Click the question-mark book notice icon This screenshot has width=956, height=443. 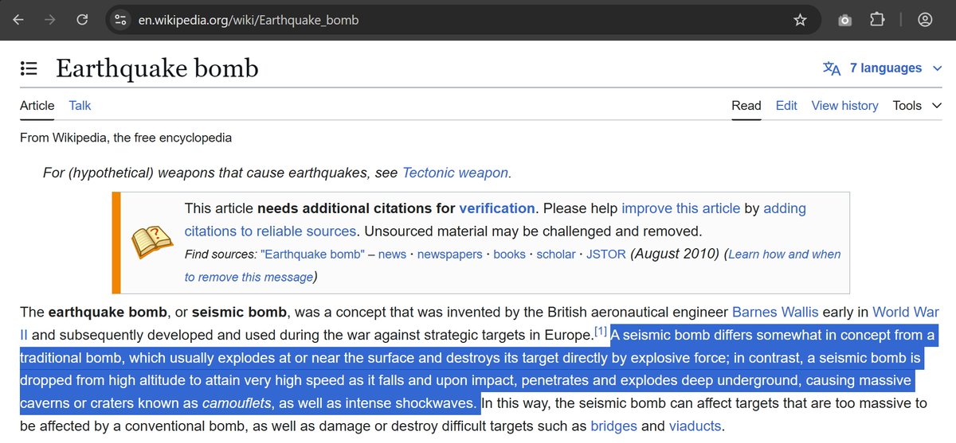pos(151,242)
